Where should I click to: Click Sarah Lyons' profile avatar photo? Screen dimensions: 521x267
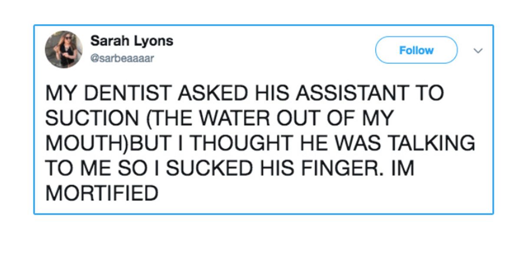pyautogui.click(x=64, y=49)
